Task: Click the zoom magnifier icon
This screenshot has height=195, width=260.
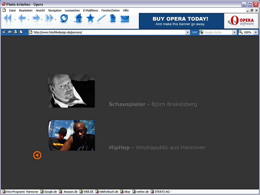Action: click(240, 32)
